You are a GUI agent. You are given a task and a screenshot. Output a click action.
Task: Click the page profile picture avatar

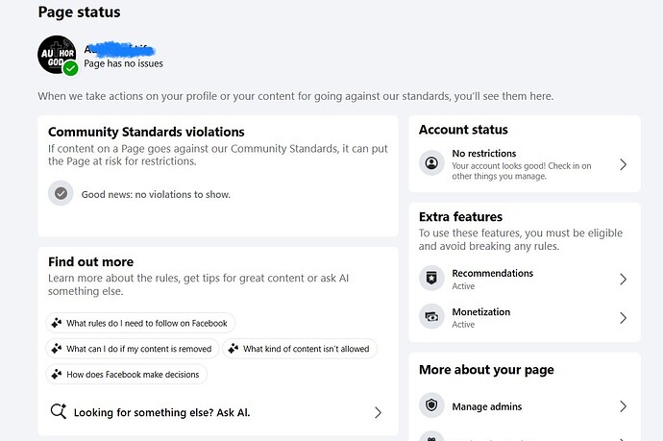[57, 55]
